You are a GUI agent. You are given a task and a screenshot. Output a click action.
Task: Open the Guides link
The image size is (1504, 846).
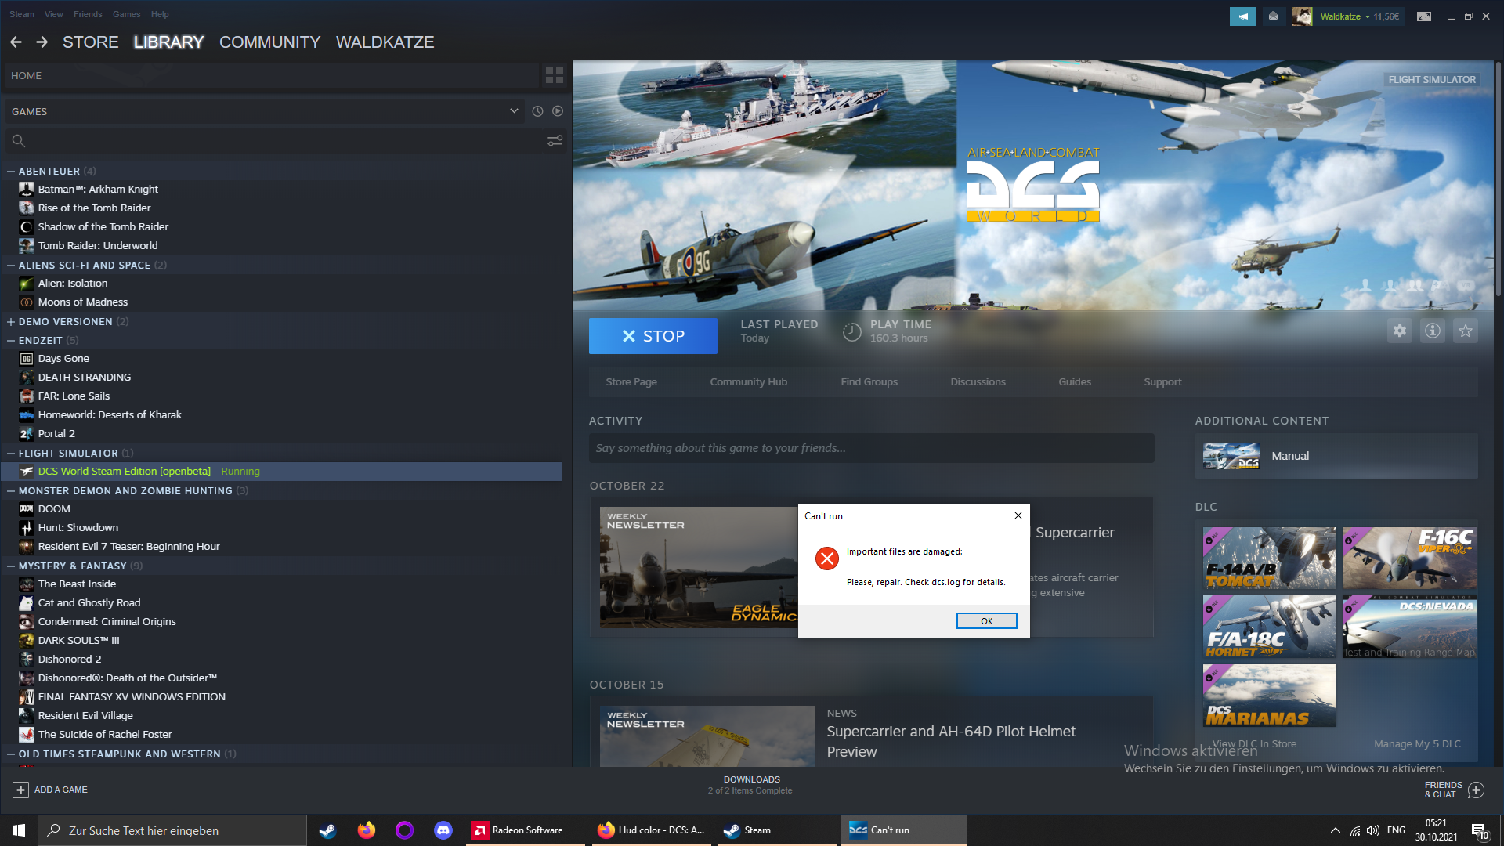tap(1075, 382)
